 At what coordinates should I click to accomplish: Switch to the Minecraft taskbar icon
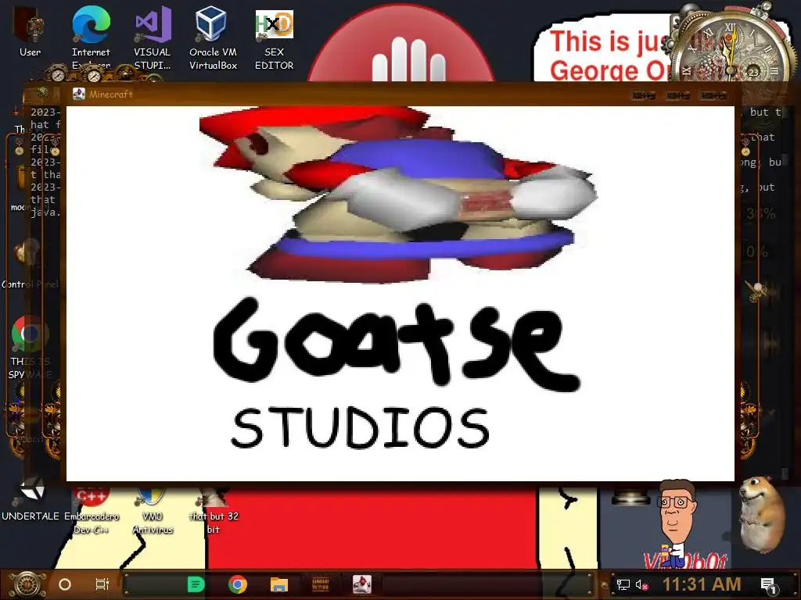tap(361, 584)
